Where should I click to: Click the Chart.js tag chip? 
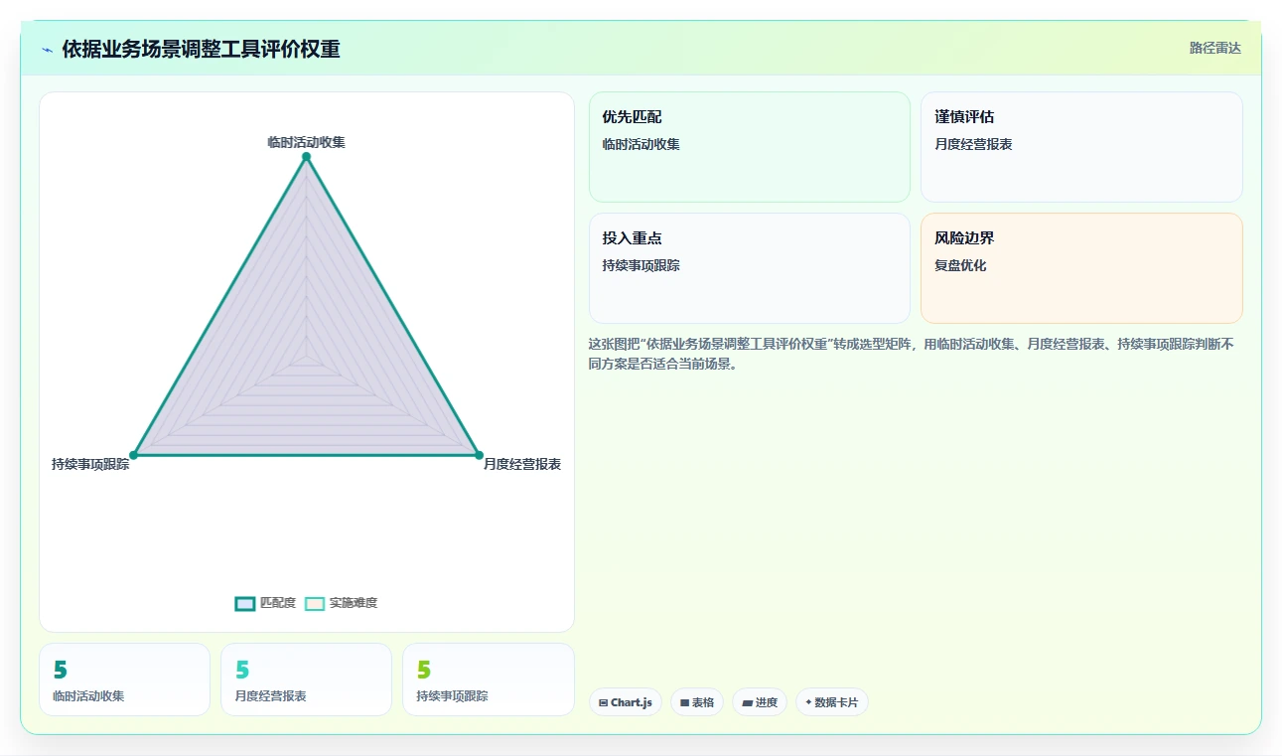[x=626, y=702]
